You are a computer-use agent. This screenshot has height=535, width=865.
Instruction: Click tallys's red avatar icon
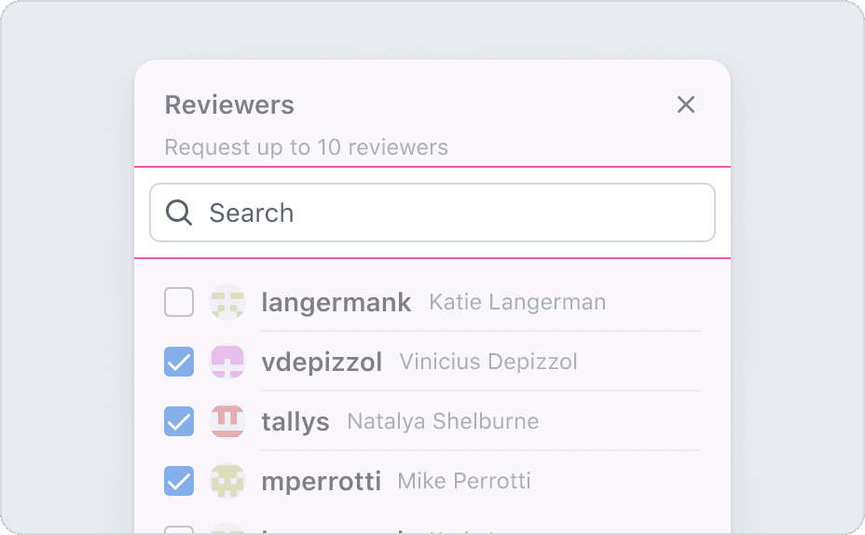coord(227,421)
